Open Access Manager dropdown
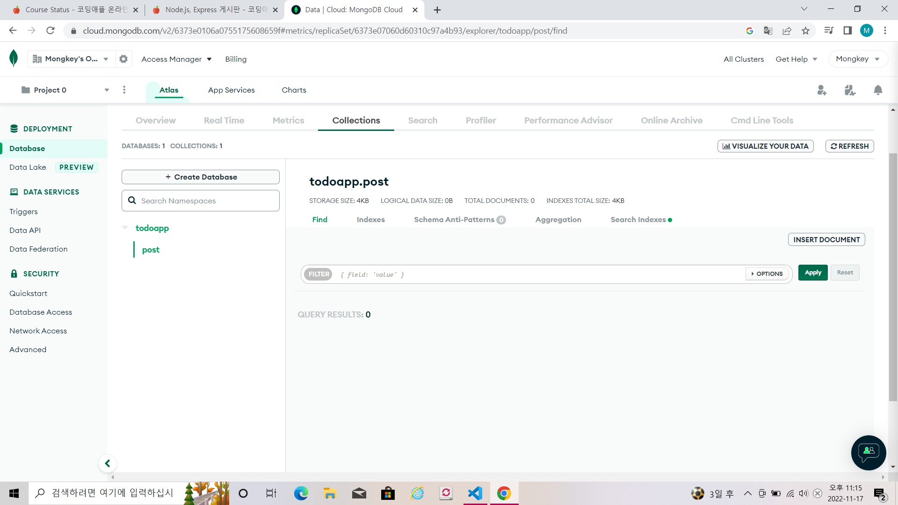The image size is (898, 505). pos(176,59)
